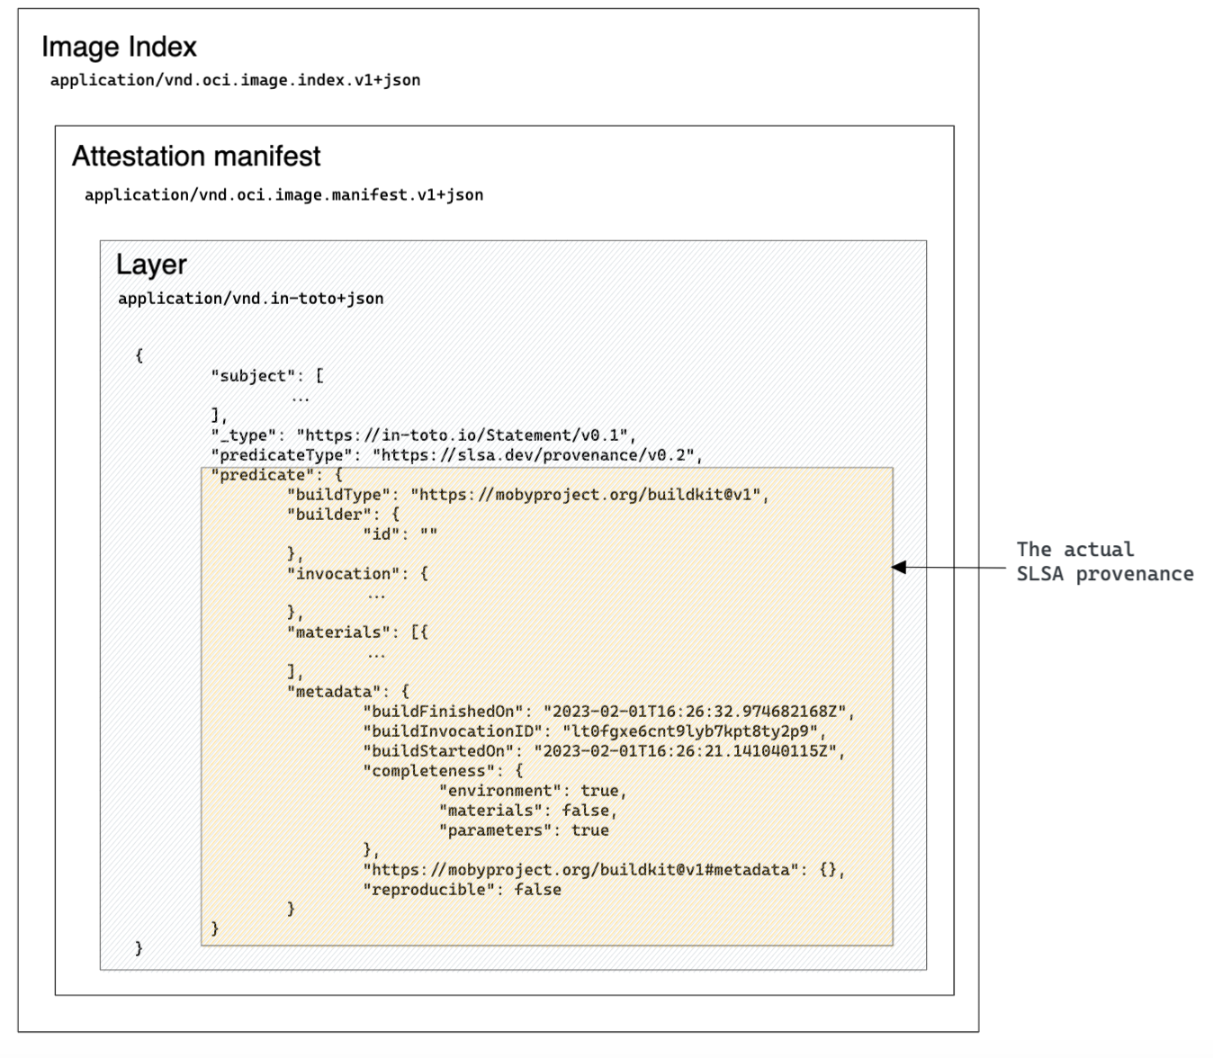Select the application/vnd.oci.image.index.v1+json media type text
This screenshot has width=1213, height=1058.
coord(235,80)
